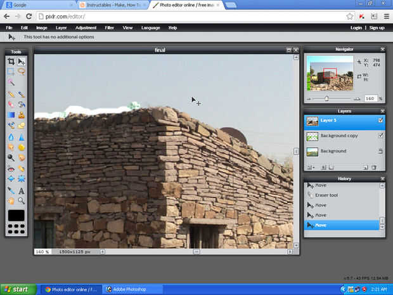The width and height of the screenshot is (393, 295).
Task: Toggle visibility checkbox of Layer 5
Action: 380,120
